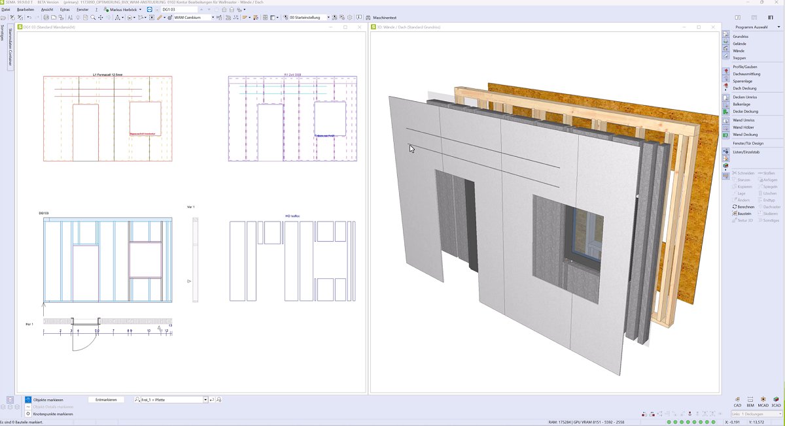785x426 pixels.
Task: Select the Baustein tool
Action: click(742, 214)
